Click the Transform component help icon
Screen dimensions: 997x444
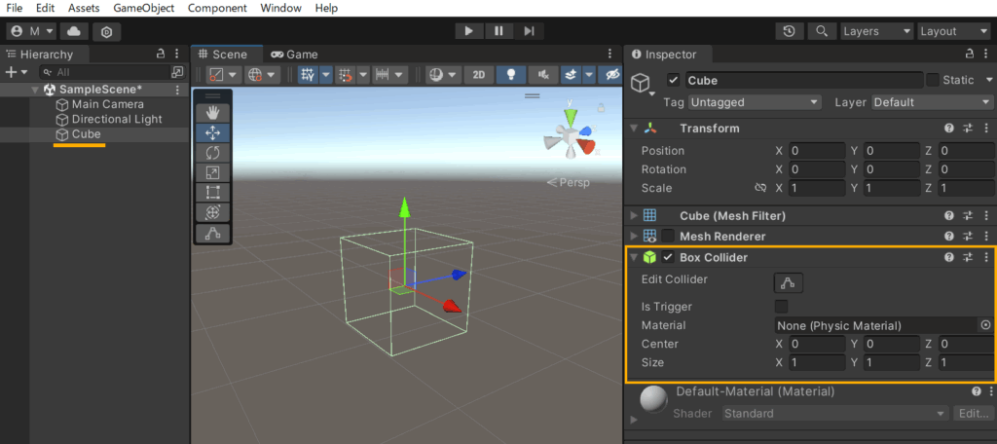coord(948,129)
